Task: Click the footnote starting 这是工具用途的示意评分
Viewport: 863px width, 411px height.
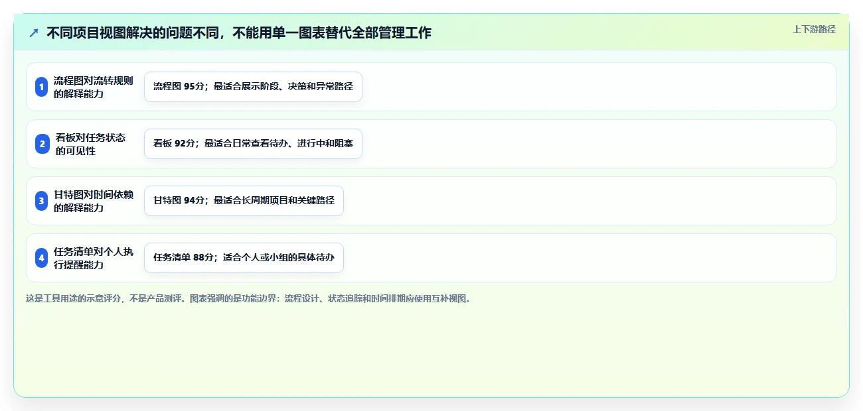Action: pos(248,298)
